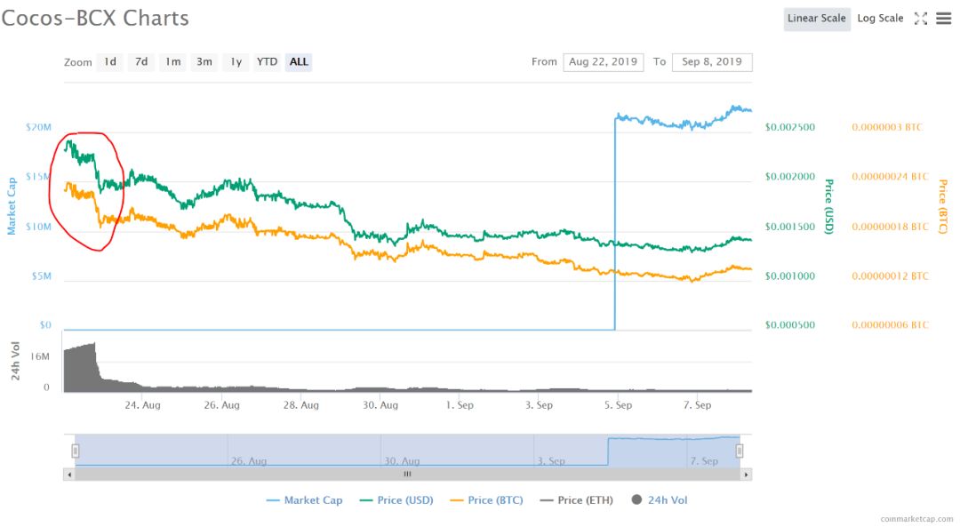Select the YTD zoom option
Image resolution: width=960 pixels, height=527 pixels.
point(267,62)
